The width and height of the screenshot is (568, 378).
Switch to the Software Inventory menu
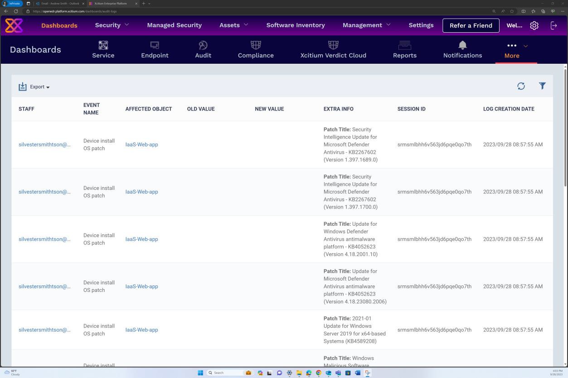pos(295,25)
